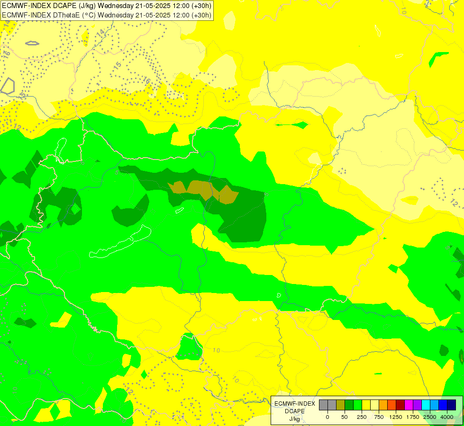Screen dimensions: 464x426
Task: Select the leftmost gray legend swatch
Action: [x=323, y=405]
